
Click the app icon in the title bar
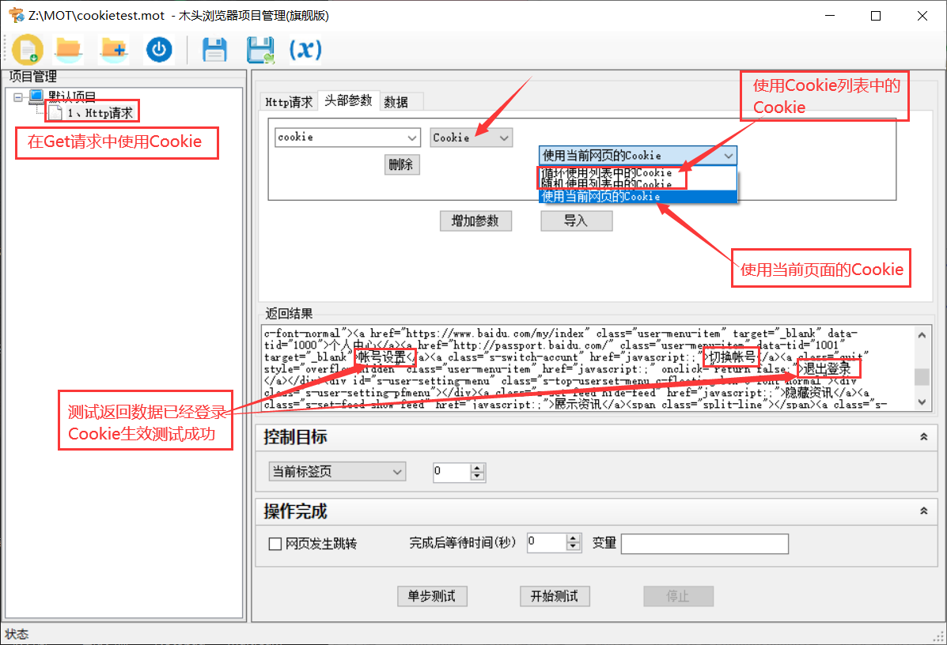(x=14, y=15)
